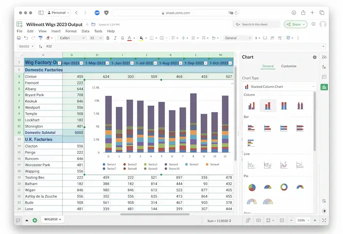This screenshot has height=234, width=343.
Task: Open the Data menu
Action: coord(85,31)
